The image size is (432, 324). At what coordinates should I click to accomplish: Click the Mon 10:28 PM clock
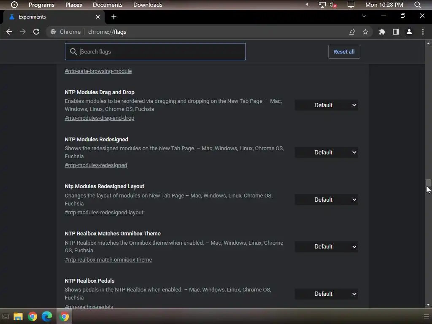click(384, 5)
